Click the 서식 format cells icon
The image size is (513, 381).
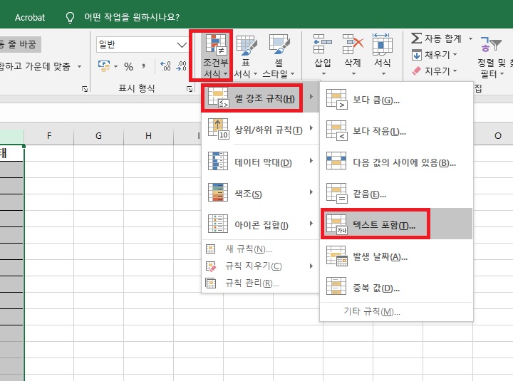click(382, 44)
